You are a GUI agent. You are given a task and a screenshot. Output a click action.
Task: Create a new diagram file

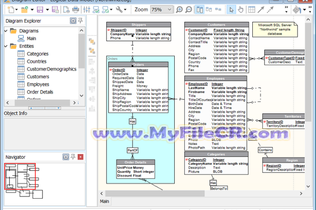point(11,10)
